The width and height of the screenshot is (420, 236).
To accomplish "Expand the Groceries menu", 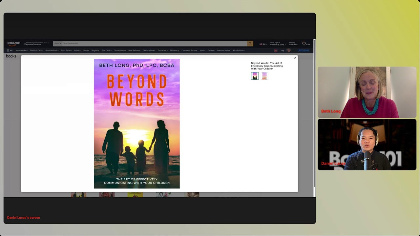I will (163, 50).
